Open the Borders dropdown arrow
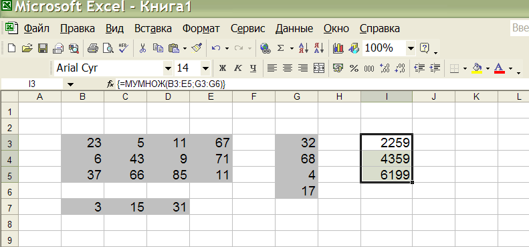The image size is (529, 247). (x=465, y=68)
